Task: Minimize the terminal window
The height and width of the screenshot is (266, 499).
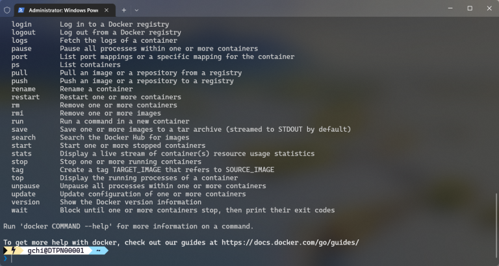Action: tap(450, 8)
